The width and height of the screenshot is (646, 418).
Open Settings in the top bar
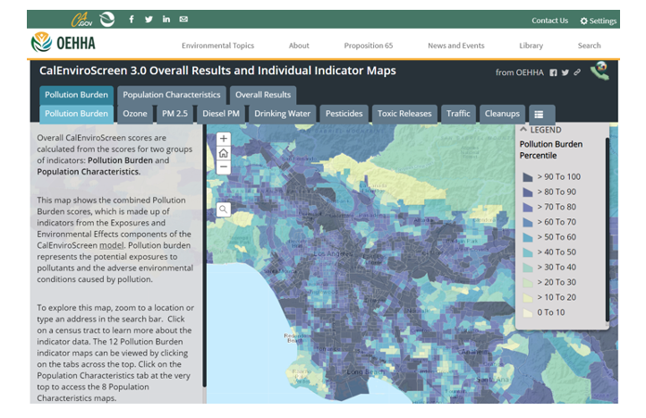click(598, 21)
